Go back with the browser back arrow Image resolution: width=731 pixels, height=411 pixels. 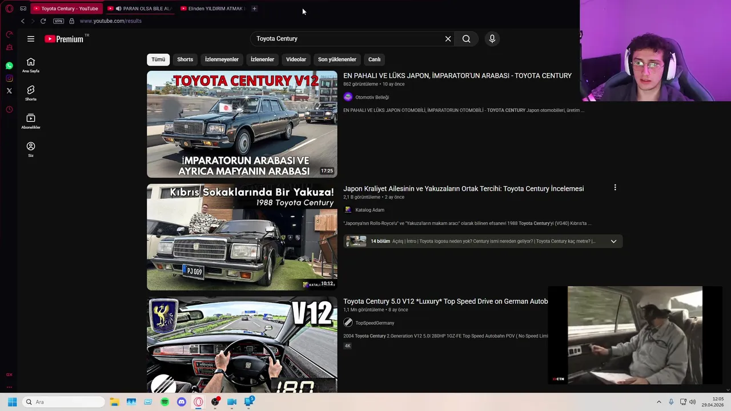tap(23, 21)
